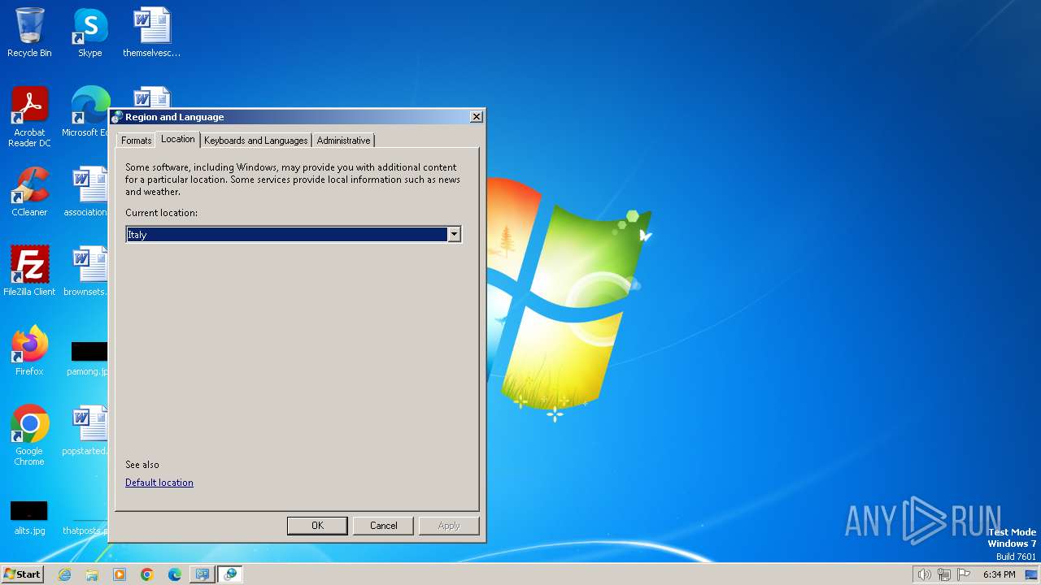
Task: Open Chrome from the taskbar
Action: pyautogui.click(x=147, y=574)
